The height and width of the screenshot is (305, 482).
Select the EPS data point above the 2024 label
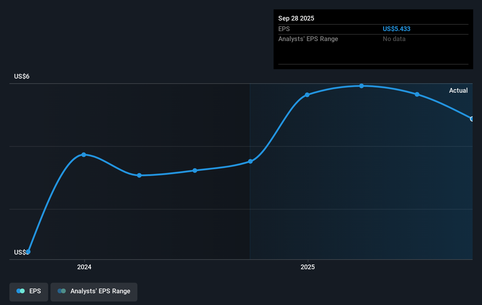(x=84, y=155)
